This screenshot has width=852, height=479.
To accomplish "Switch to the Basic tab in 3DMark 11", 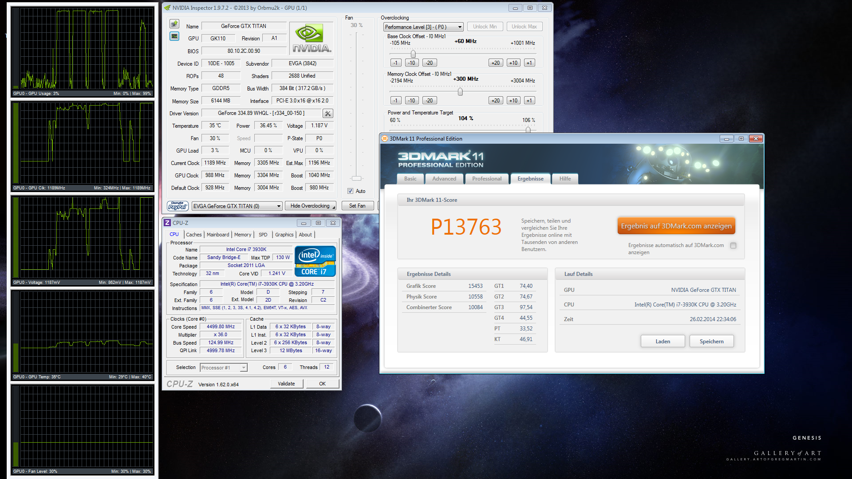I will (x=410, y=179).
